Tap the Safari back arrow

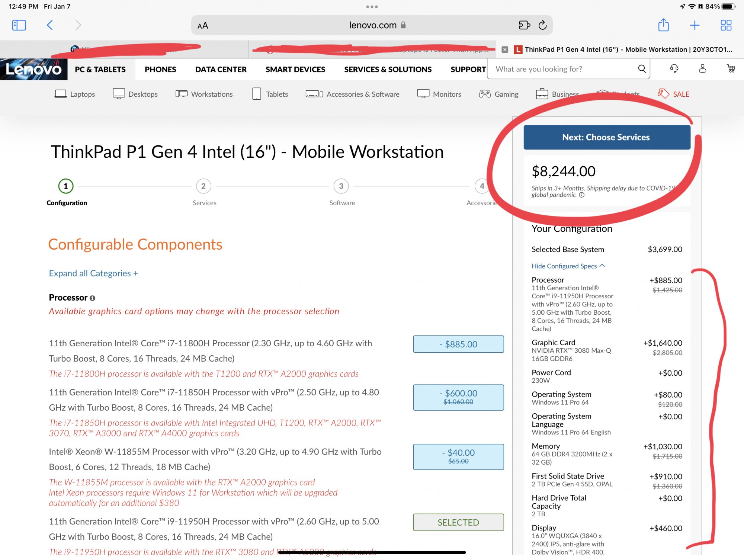[50, 25]
